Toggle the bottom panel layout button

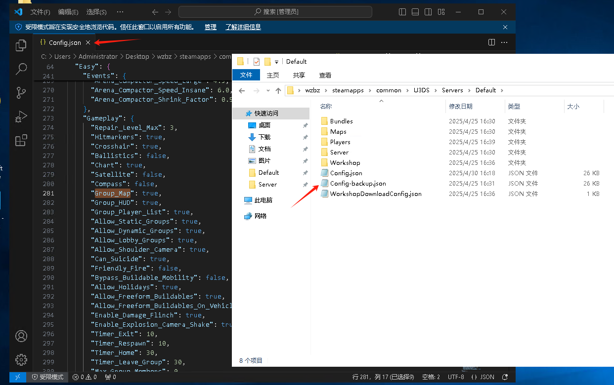pos(415,11)
